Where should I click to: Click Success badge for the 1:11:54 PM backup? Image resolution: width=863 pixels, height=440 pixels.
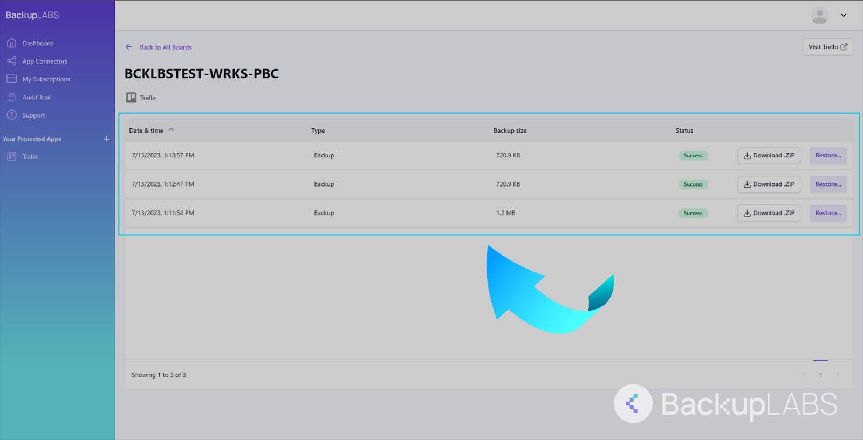coord(693,214)
